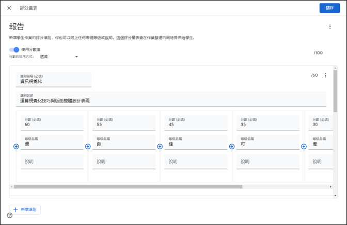This screenshot has height=225, width=347.
Task: Click the 說明 description field under 可
Action: click(268, 162)
